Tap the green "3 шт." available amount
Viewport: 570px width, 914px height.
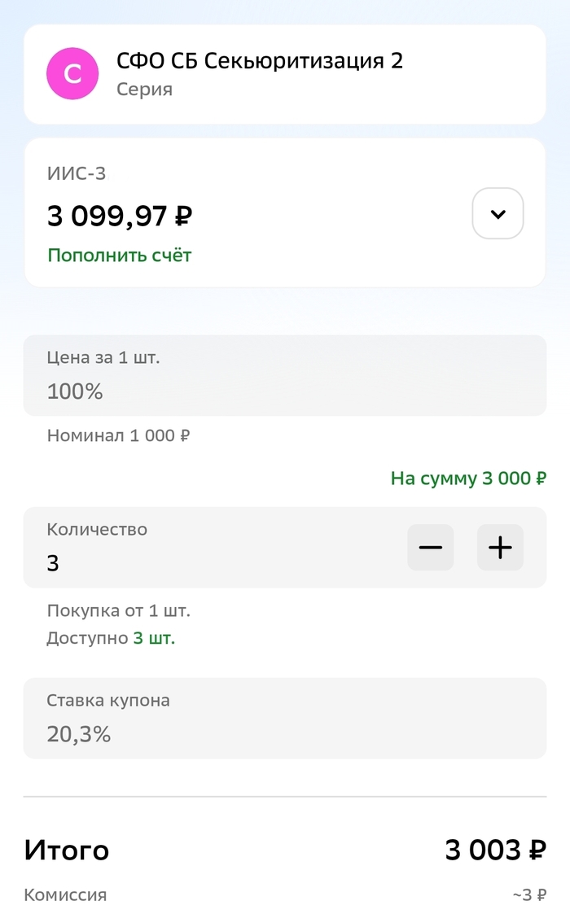coord(154,638)
